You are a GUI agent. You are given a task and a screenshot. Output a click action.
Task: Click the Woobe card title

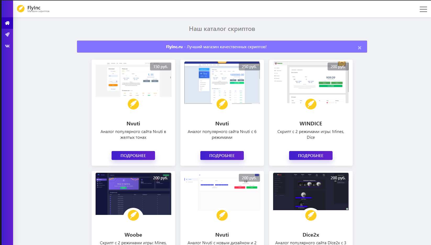point(133,235)
